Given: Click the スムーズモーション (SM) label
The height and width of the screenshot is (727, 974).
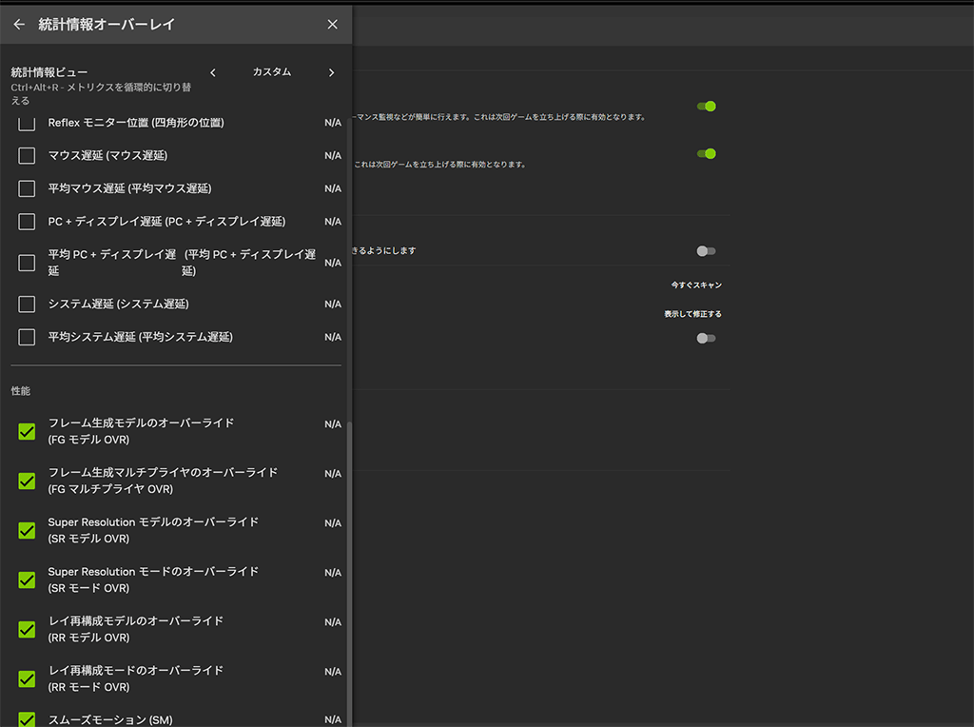Looking at the screenshot, I should pyautogui.click(x=110, y=719).
